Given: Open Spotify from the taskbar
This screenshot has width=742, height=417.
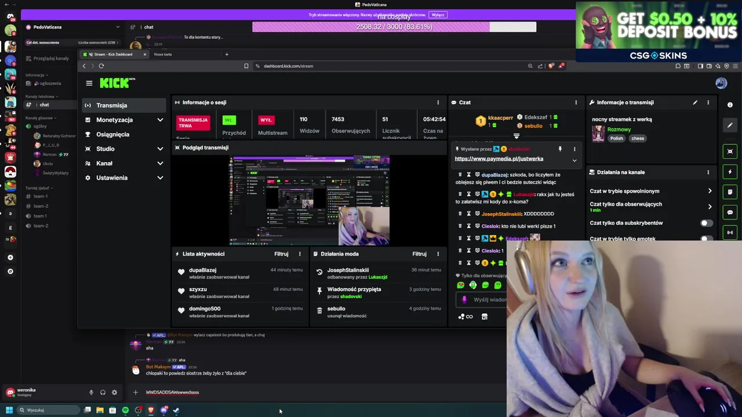Looking at the screenshot, I should point(125,410).
